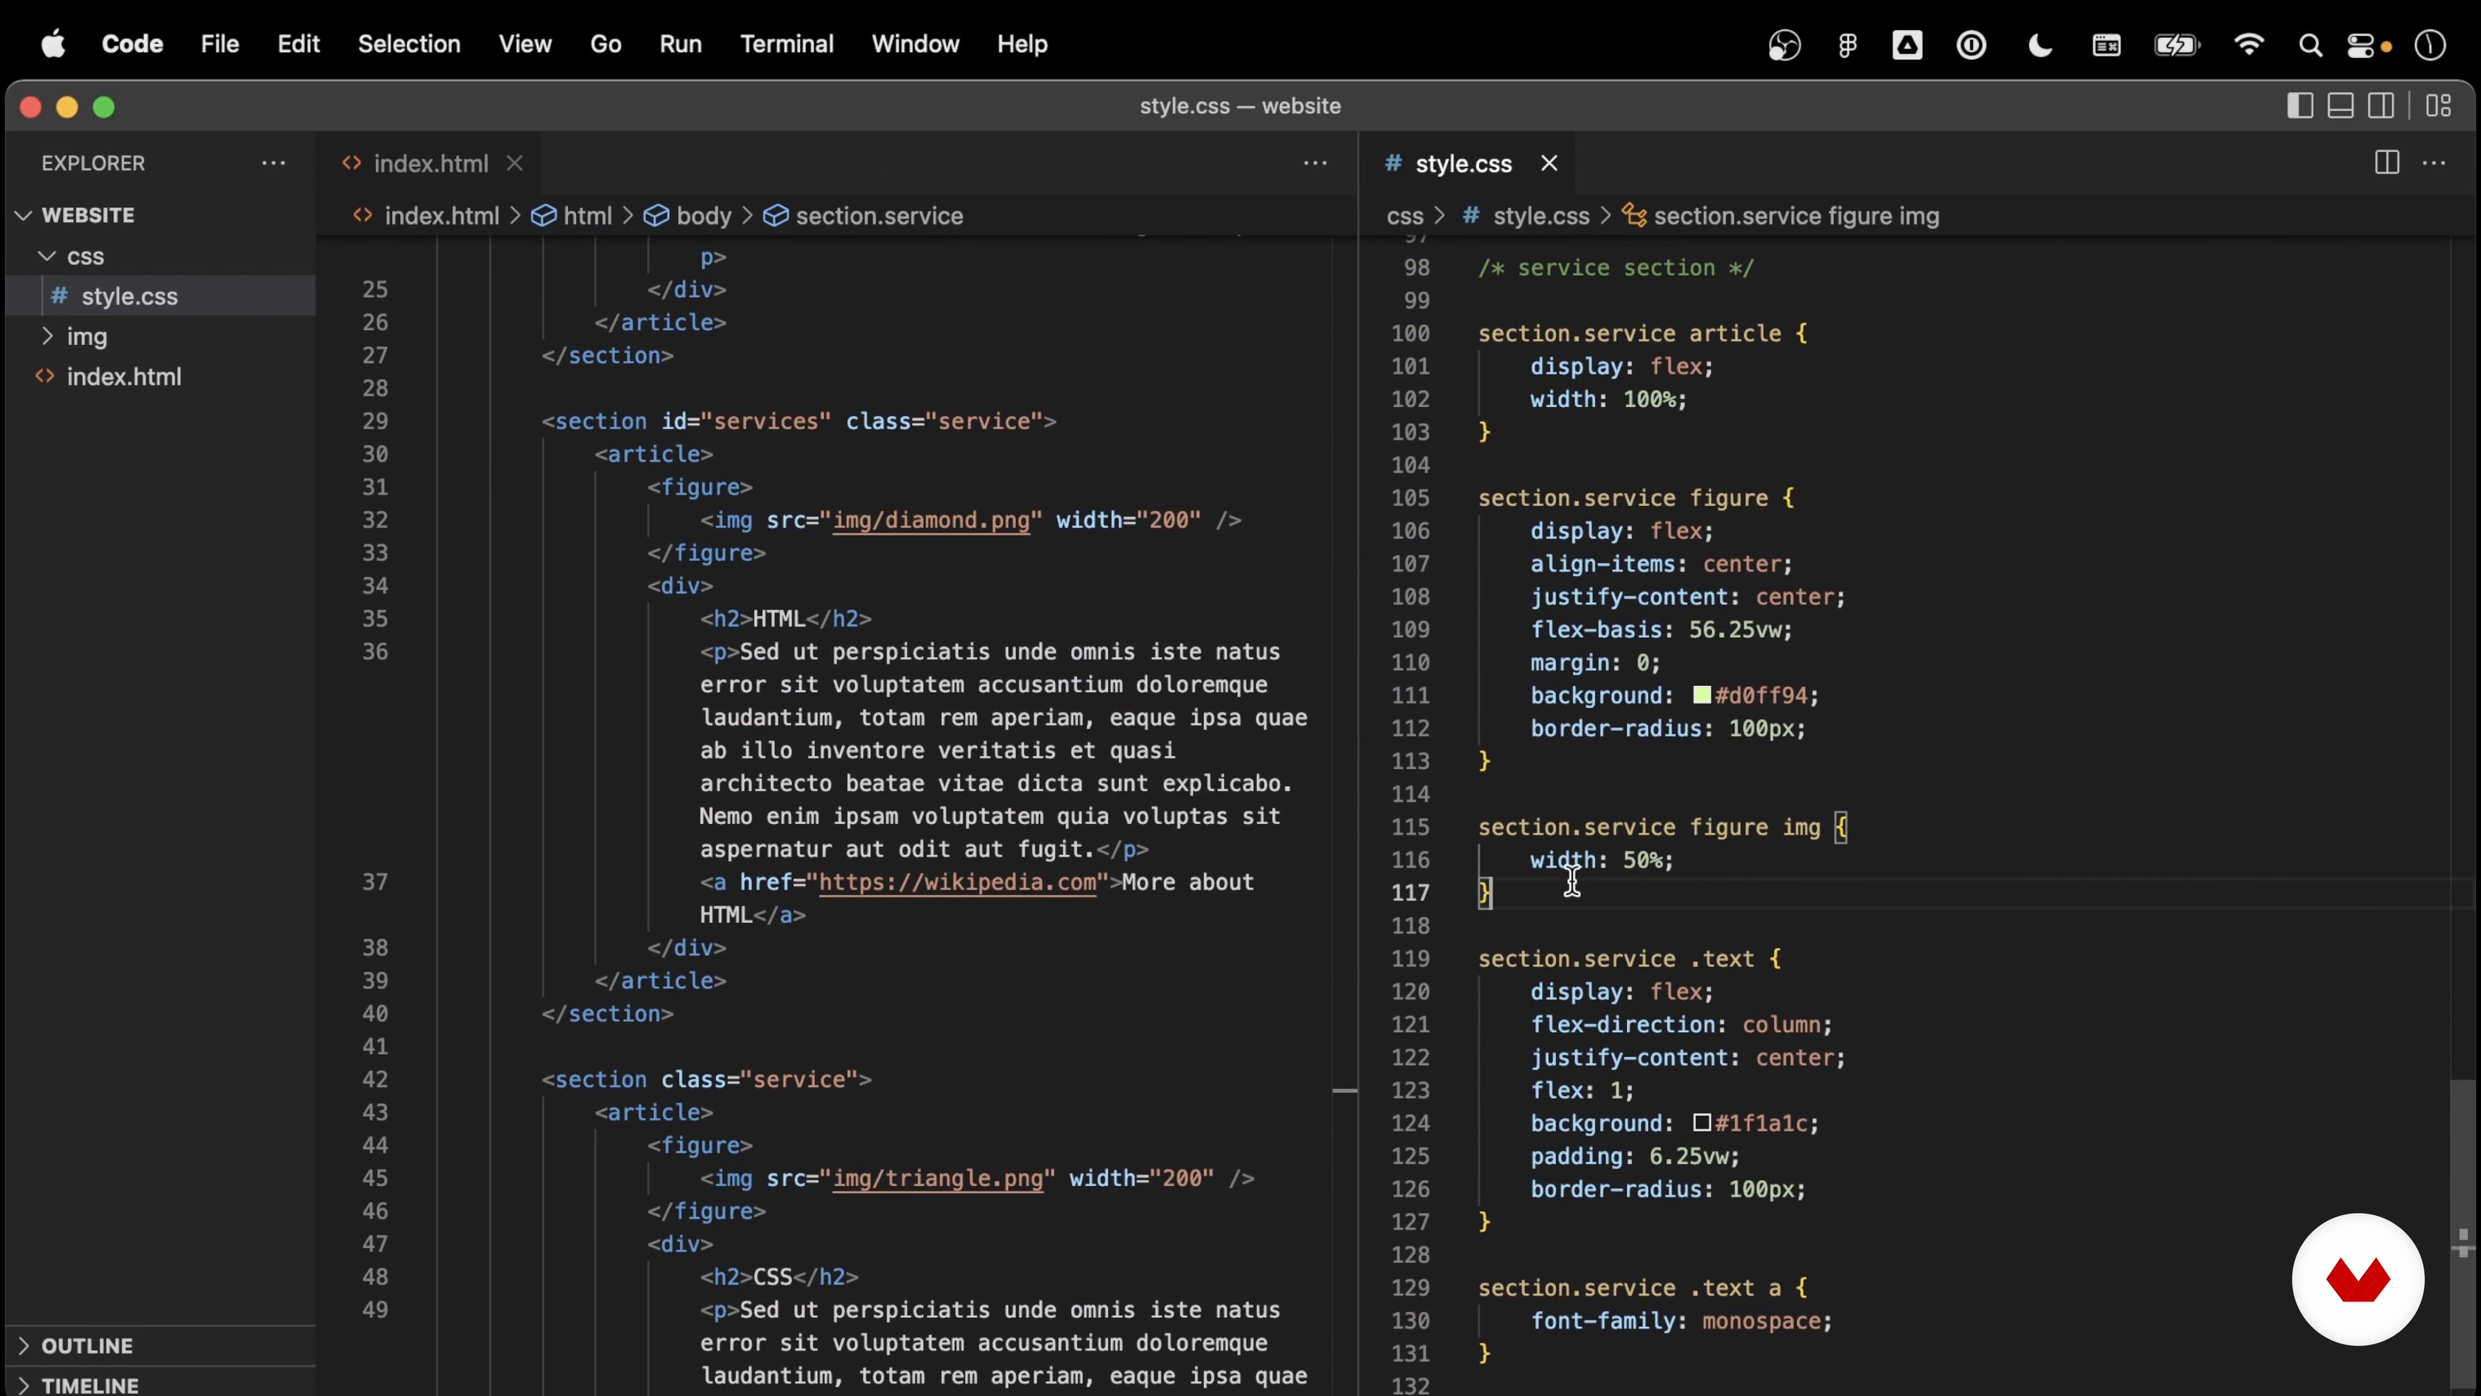
Task: Click body breadcrumb segment
Action: (x=704, y=216)
